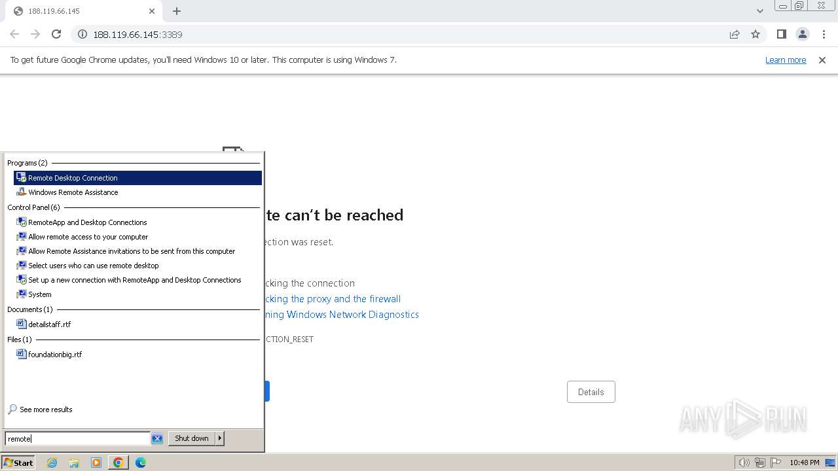Open Allow remote access to your computer

pyautogui.click(x=137, y=237)
